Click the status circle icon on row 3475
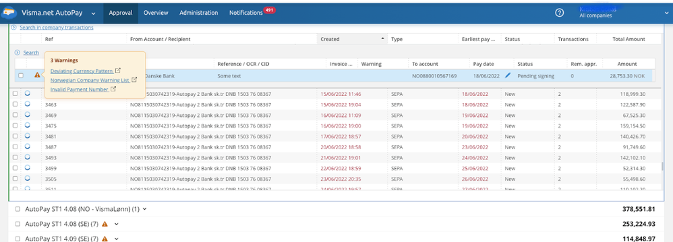The width and height of the screenshot is (673, 242). coord(28,125)
